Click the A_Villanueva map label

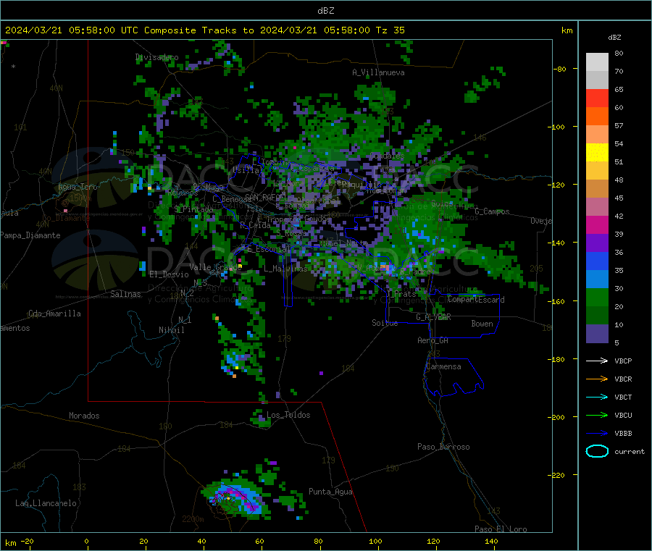[x=378, y=72]
